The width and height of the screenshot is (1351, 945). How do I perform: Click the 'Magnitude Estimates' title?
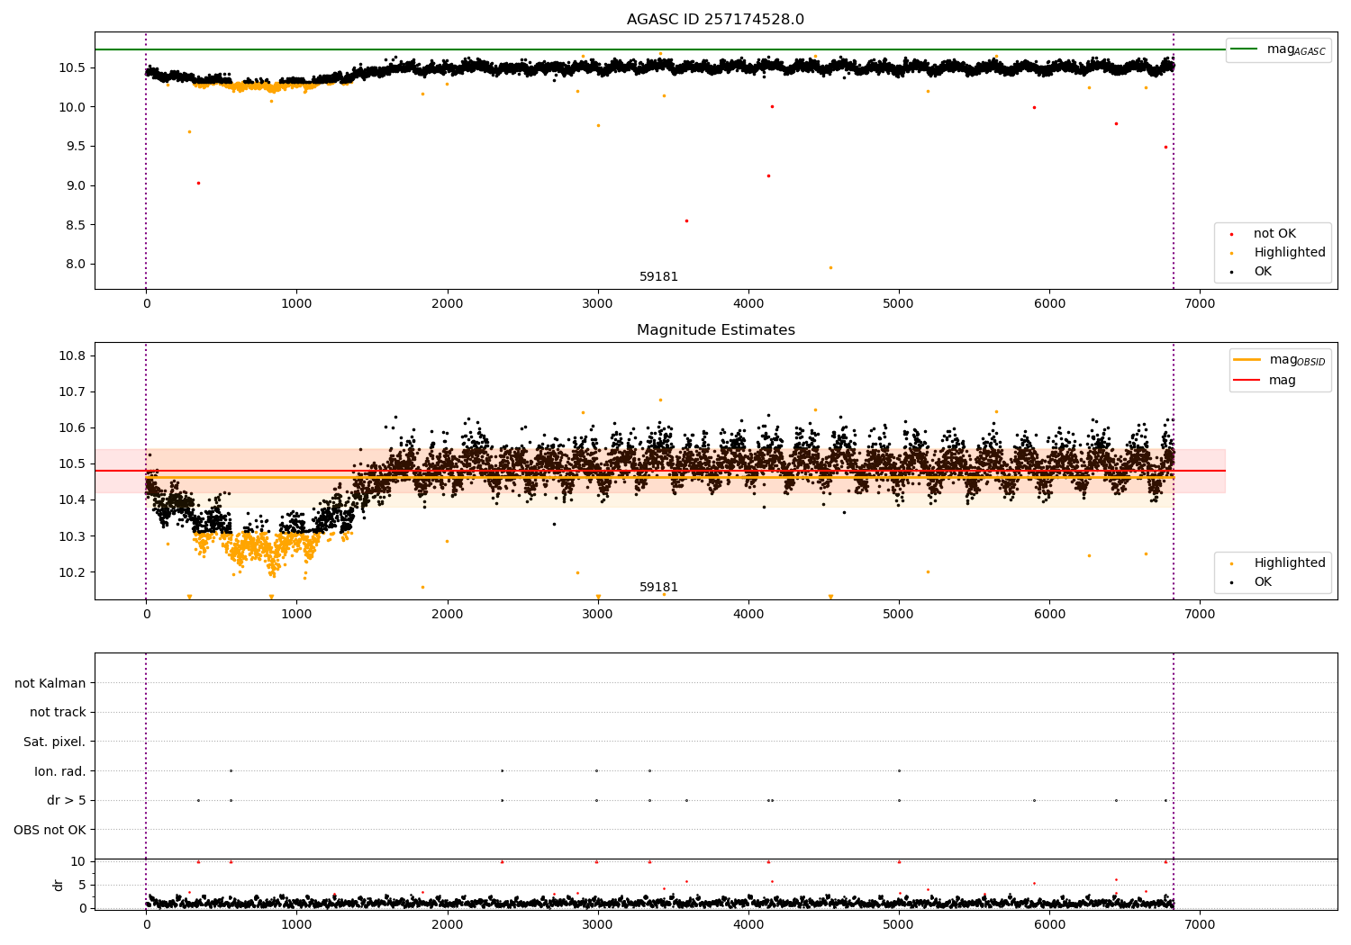(x=715, y=330)
